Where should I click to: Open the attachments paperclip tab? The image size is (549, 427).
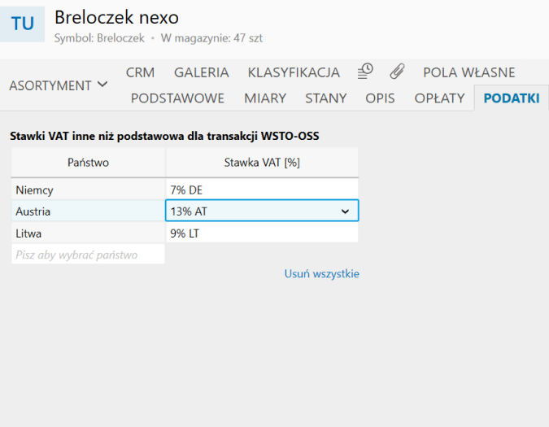pyautogui.click(x=397, y=72)
